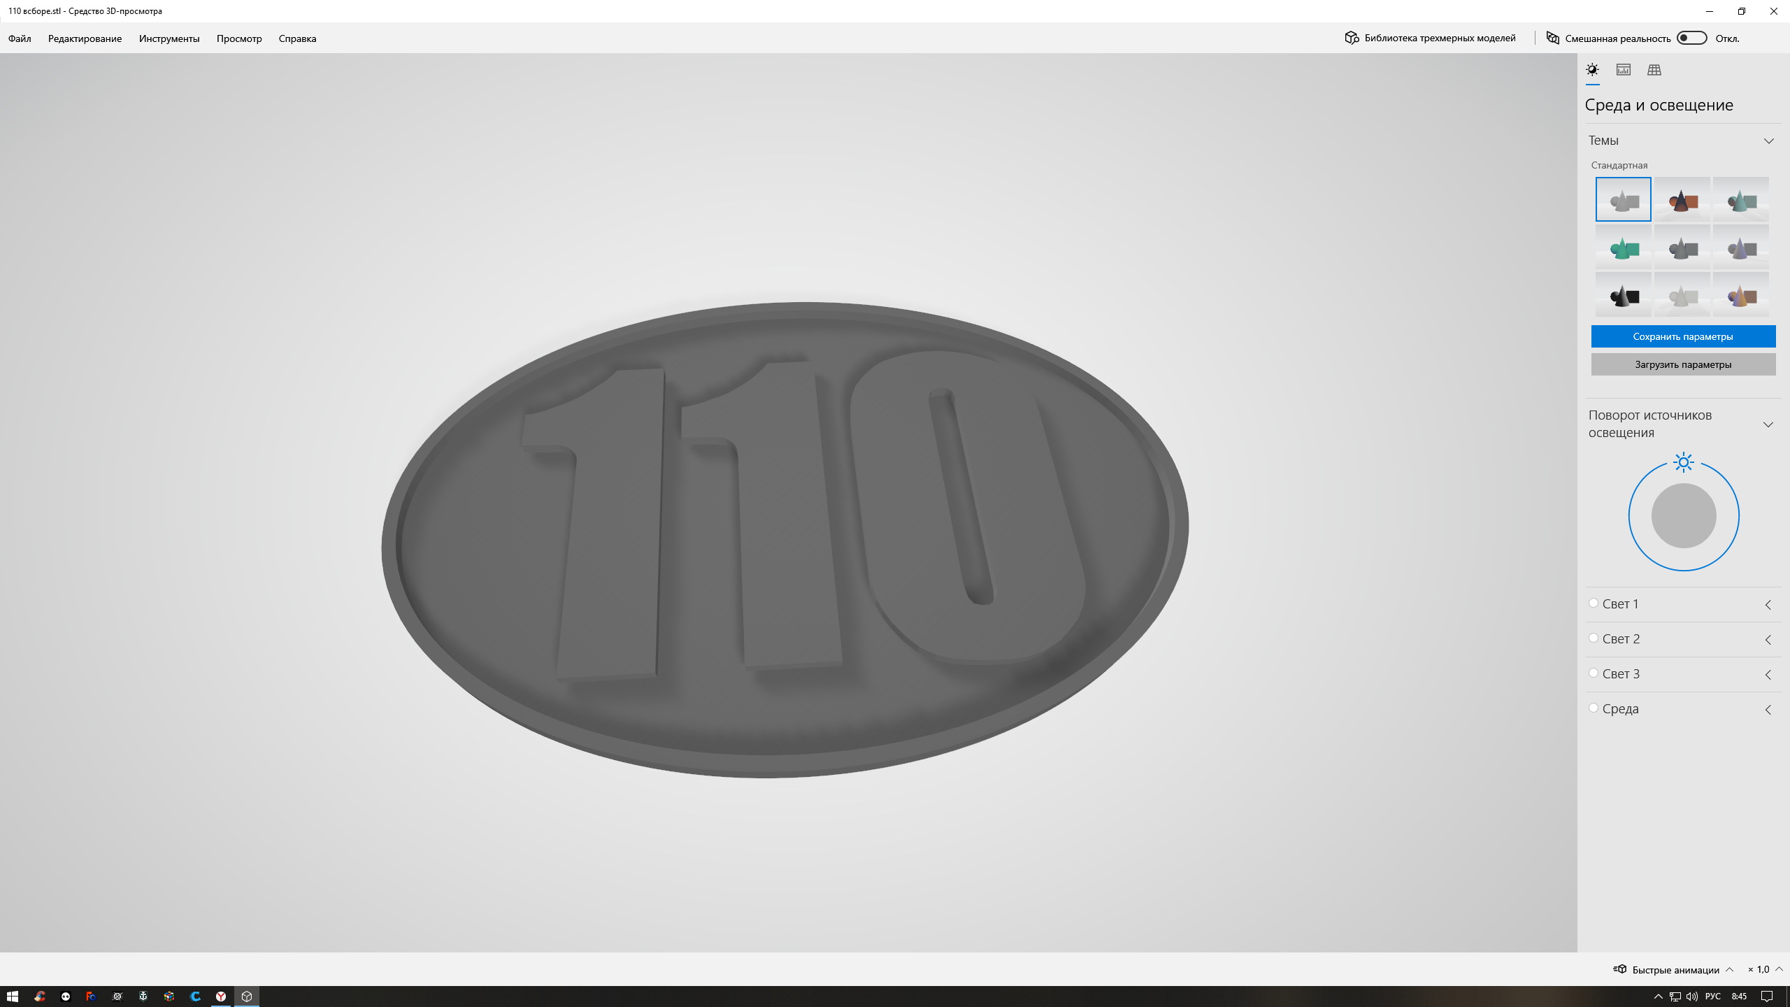Open the Grid and views panel icon
Image resolution: width=1790 pixels, height=1007 pixels.
(1654, 70)
